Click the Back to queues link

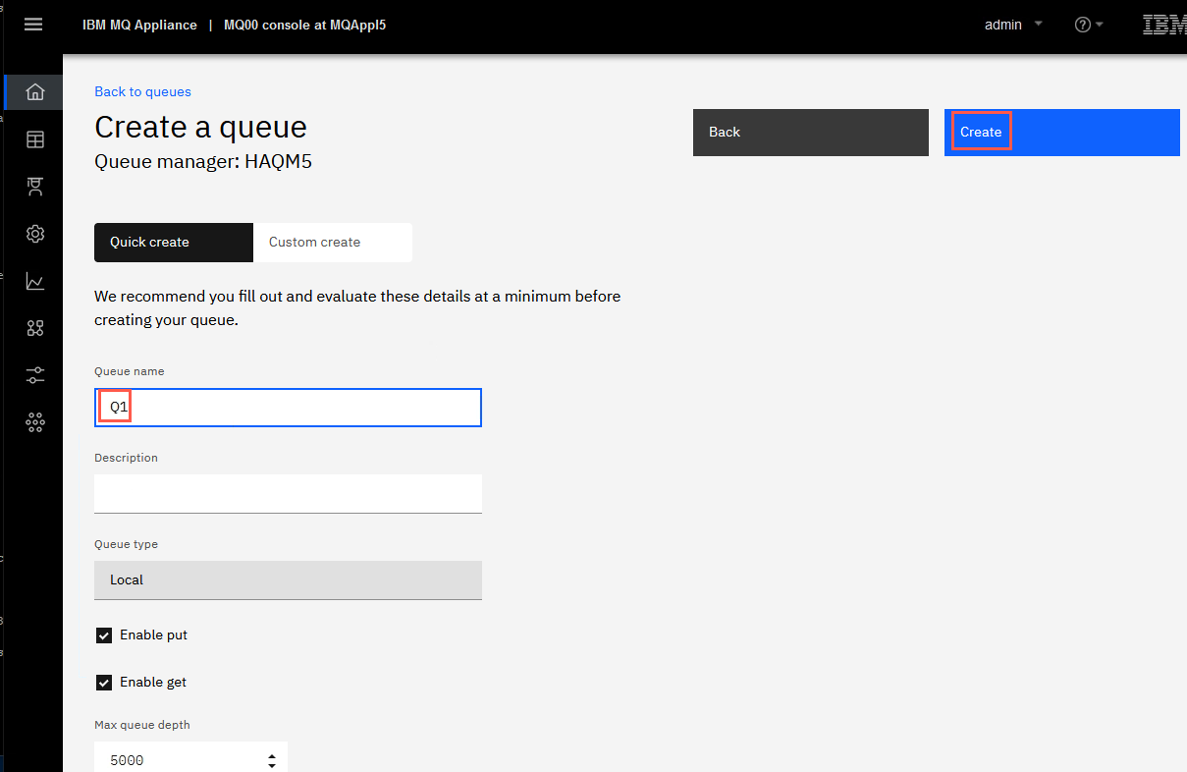(142, 91)
